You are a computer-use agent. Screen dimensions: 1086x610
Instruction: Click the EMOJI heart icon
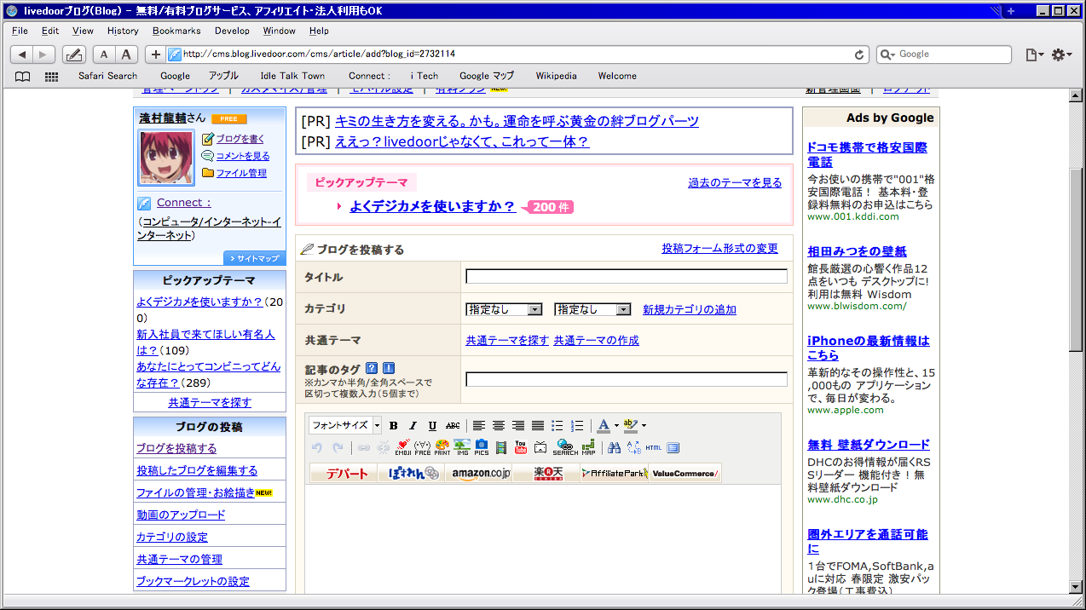pos(403,447)
